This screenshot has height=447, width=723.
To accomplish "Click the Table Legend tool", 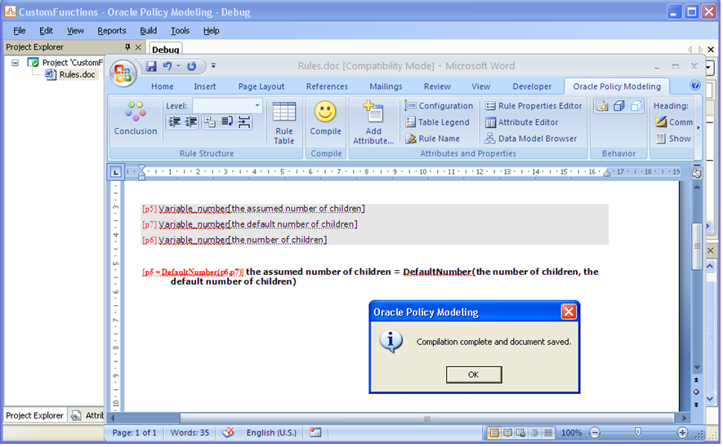I will click(438, 122).
